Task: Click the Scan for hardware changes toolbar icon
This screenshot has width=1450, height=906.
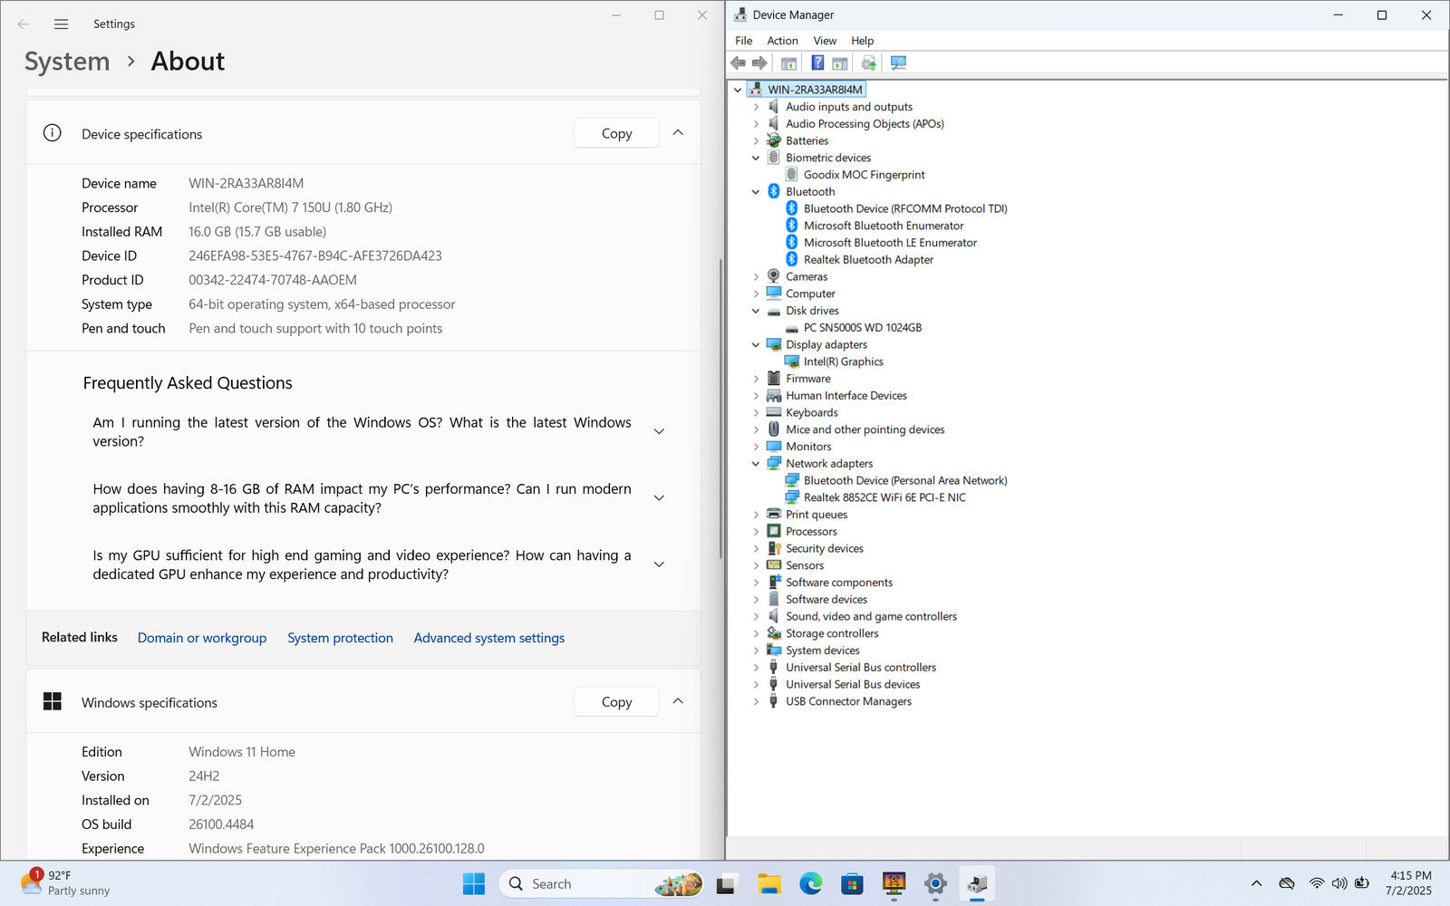Action: click(x=898, y=63)
